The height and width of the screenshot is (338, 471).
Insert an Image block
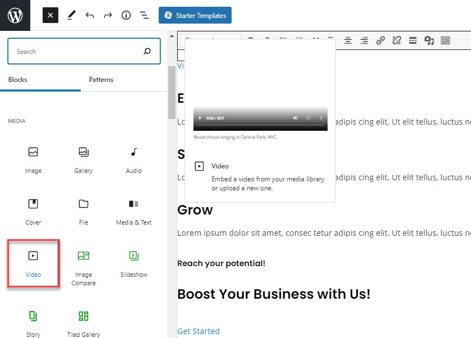coord(33,159)
